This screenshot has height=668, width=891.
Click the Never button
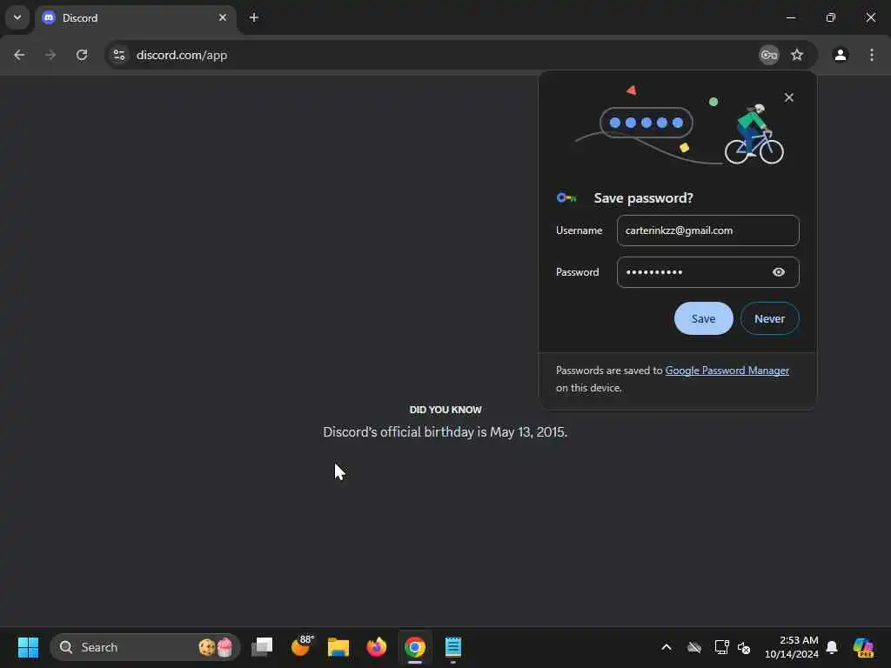tap(769, 318)
